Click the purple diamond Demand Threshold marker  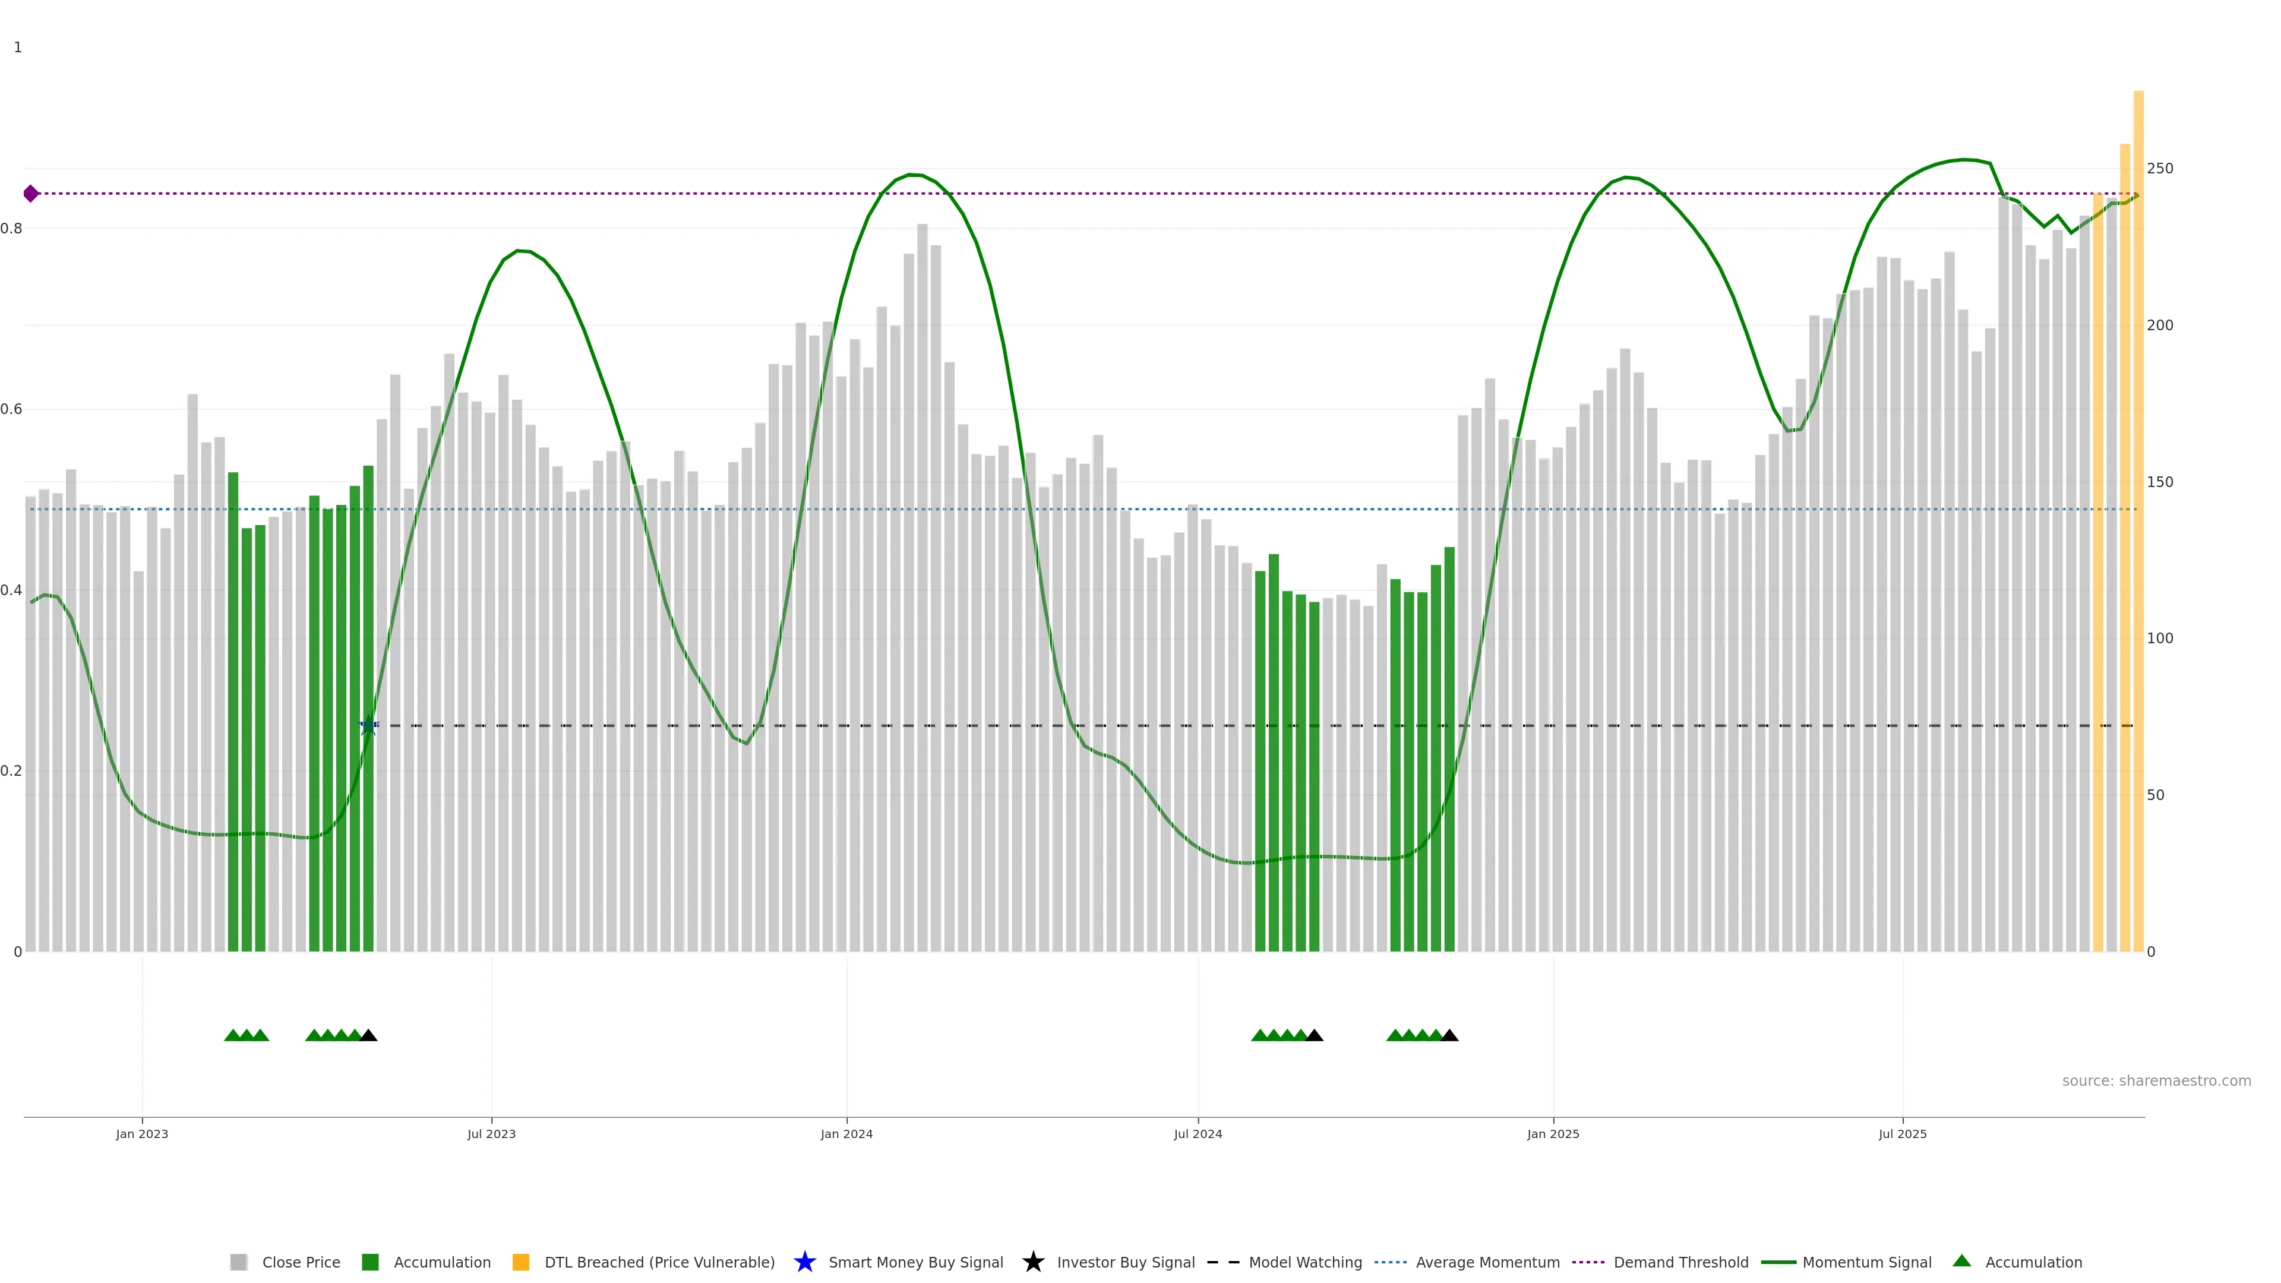tap(31, 193)
